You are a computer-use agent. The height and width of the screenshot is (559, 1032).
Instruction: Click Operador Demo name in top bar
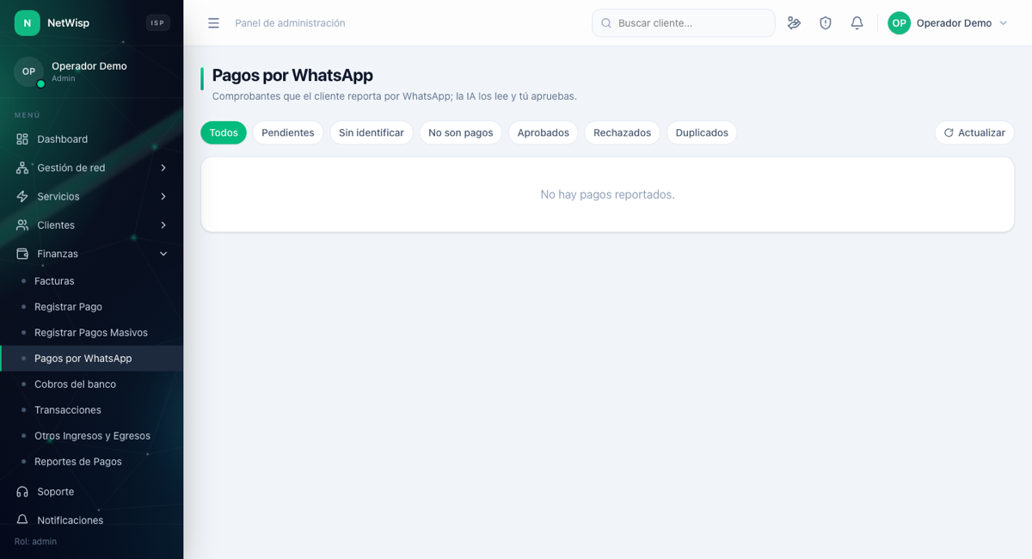954,23
